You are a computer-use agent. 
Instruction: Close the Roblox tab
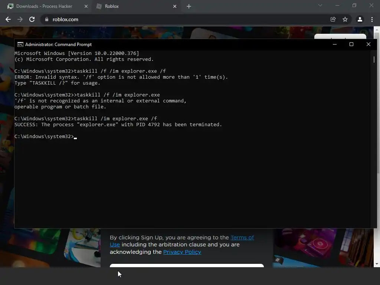pyautogui.click(x=175, y=7)
